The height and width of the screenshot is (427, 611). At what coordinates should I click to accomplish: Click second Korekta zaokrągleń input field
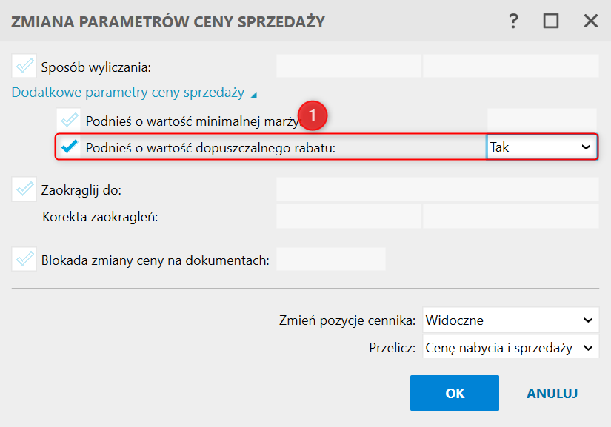coord(510,216)
